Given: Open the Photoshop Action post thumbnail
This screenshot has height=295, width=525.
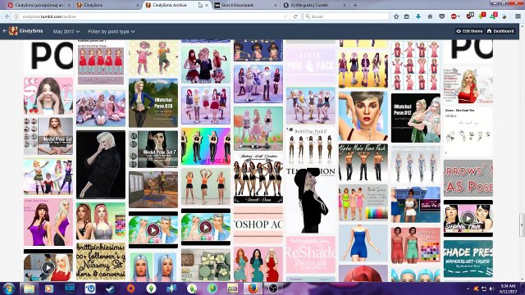Looking at the screenshot, I should click(258, 225).
